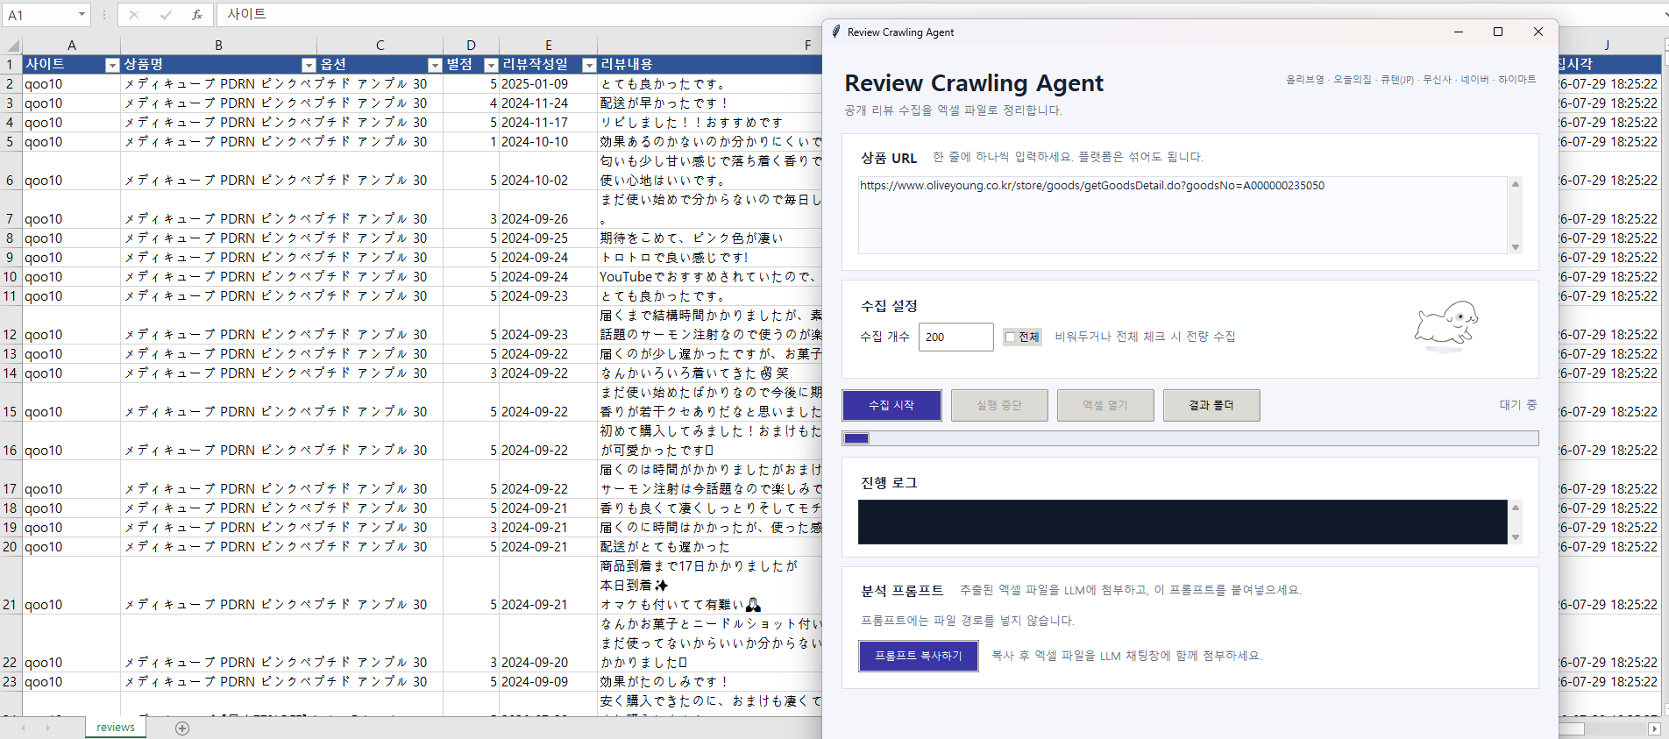Screen dimensions: 1669x739
Task: Click the feather icon in Review Crawling Agent title bar
Action: (x=836, y=32)
